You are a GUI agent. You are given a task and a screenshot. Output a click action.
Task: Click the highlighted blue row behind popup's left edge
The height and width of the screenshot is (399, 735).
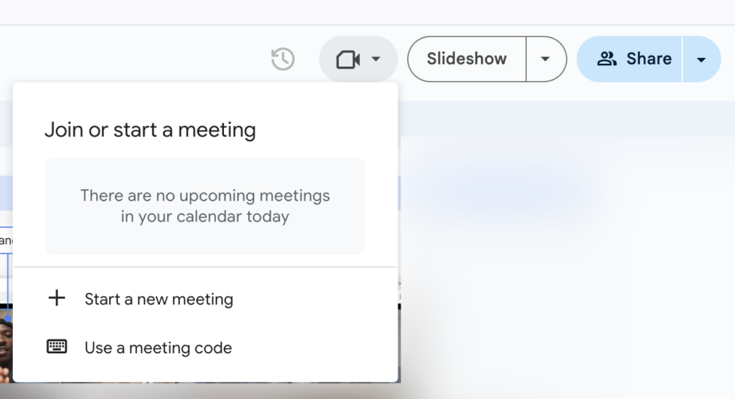coord(6,192)
